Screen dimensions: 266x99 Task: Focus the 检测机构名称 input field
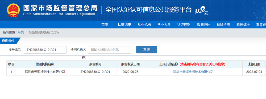tap(109, 50)
